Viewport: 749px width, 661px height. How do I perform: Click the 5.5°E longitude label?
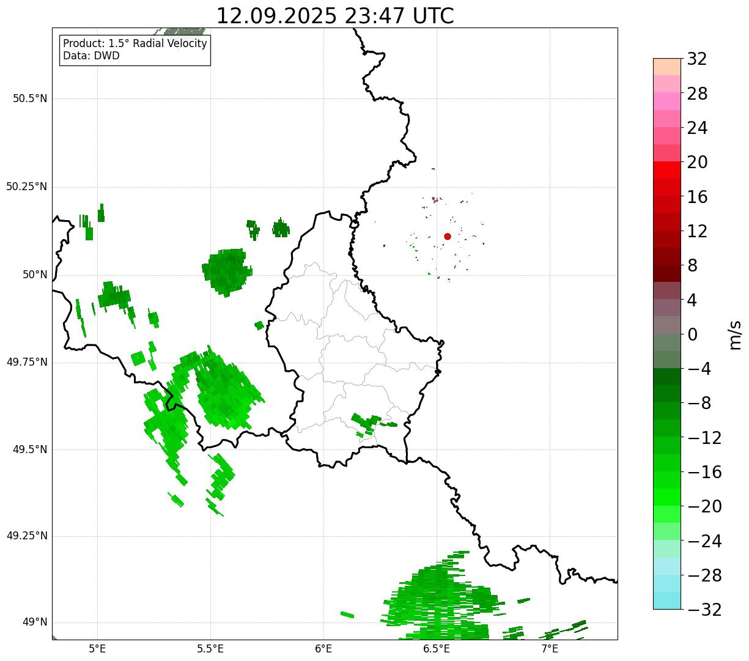210,648
